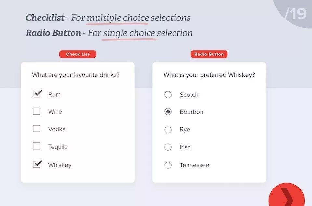Click the slide number 19 badge
The image size is (312, 206).
(x=295, y=14)
